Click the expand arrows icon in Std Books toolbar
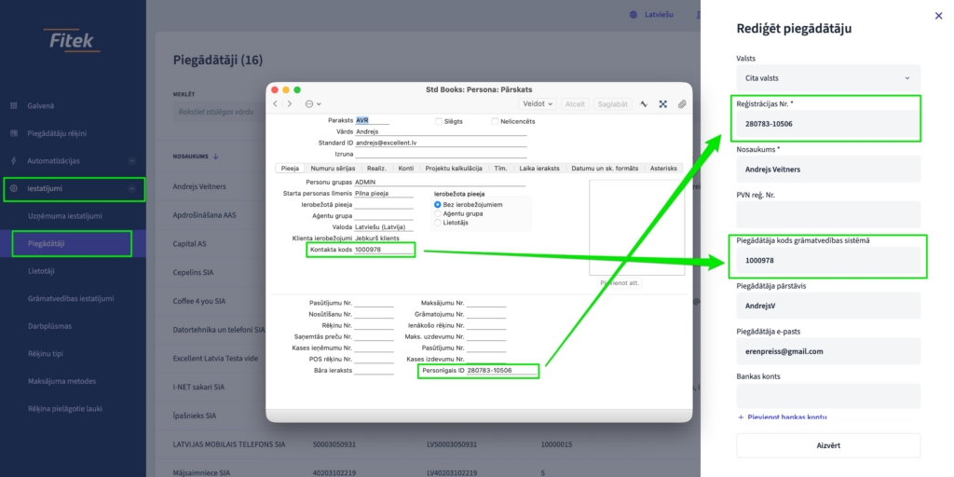This screenshot has height=477, width=954. click(x=663, y=104)
